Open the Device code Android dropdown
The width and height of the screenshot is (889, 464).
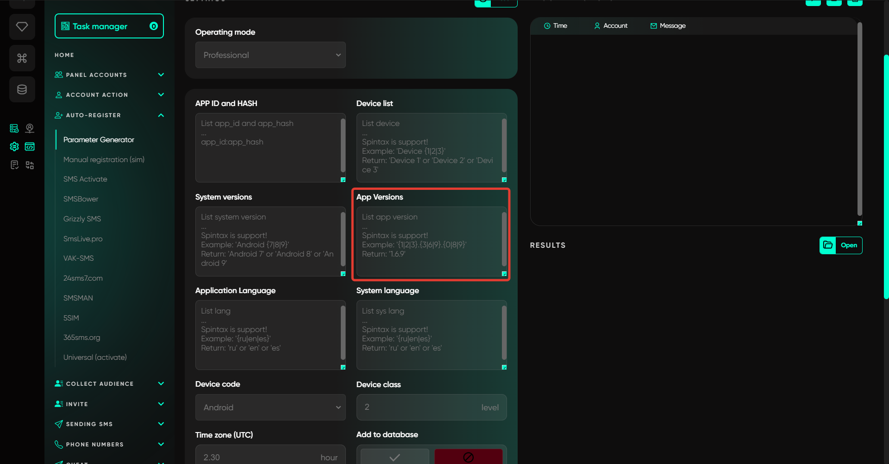click(x=270, y=408)
